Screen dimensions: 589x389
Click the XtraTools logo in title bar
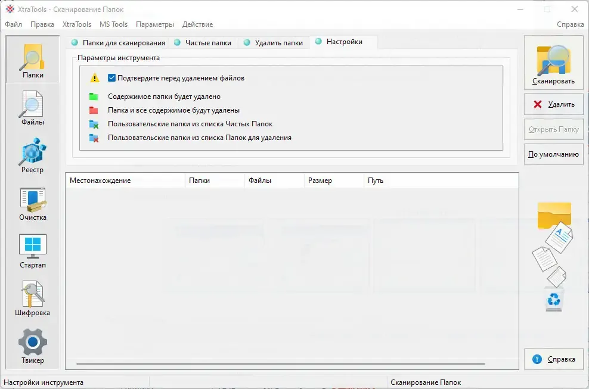pyautogui.click(x=10, y=9)
